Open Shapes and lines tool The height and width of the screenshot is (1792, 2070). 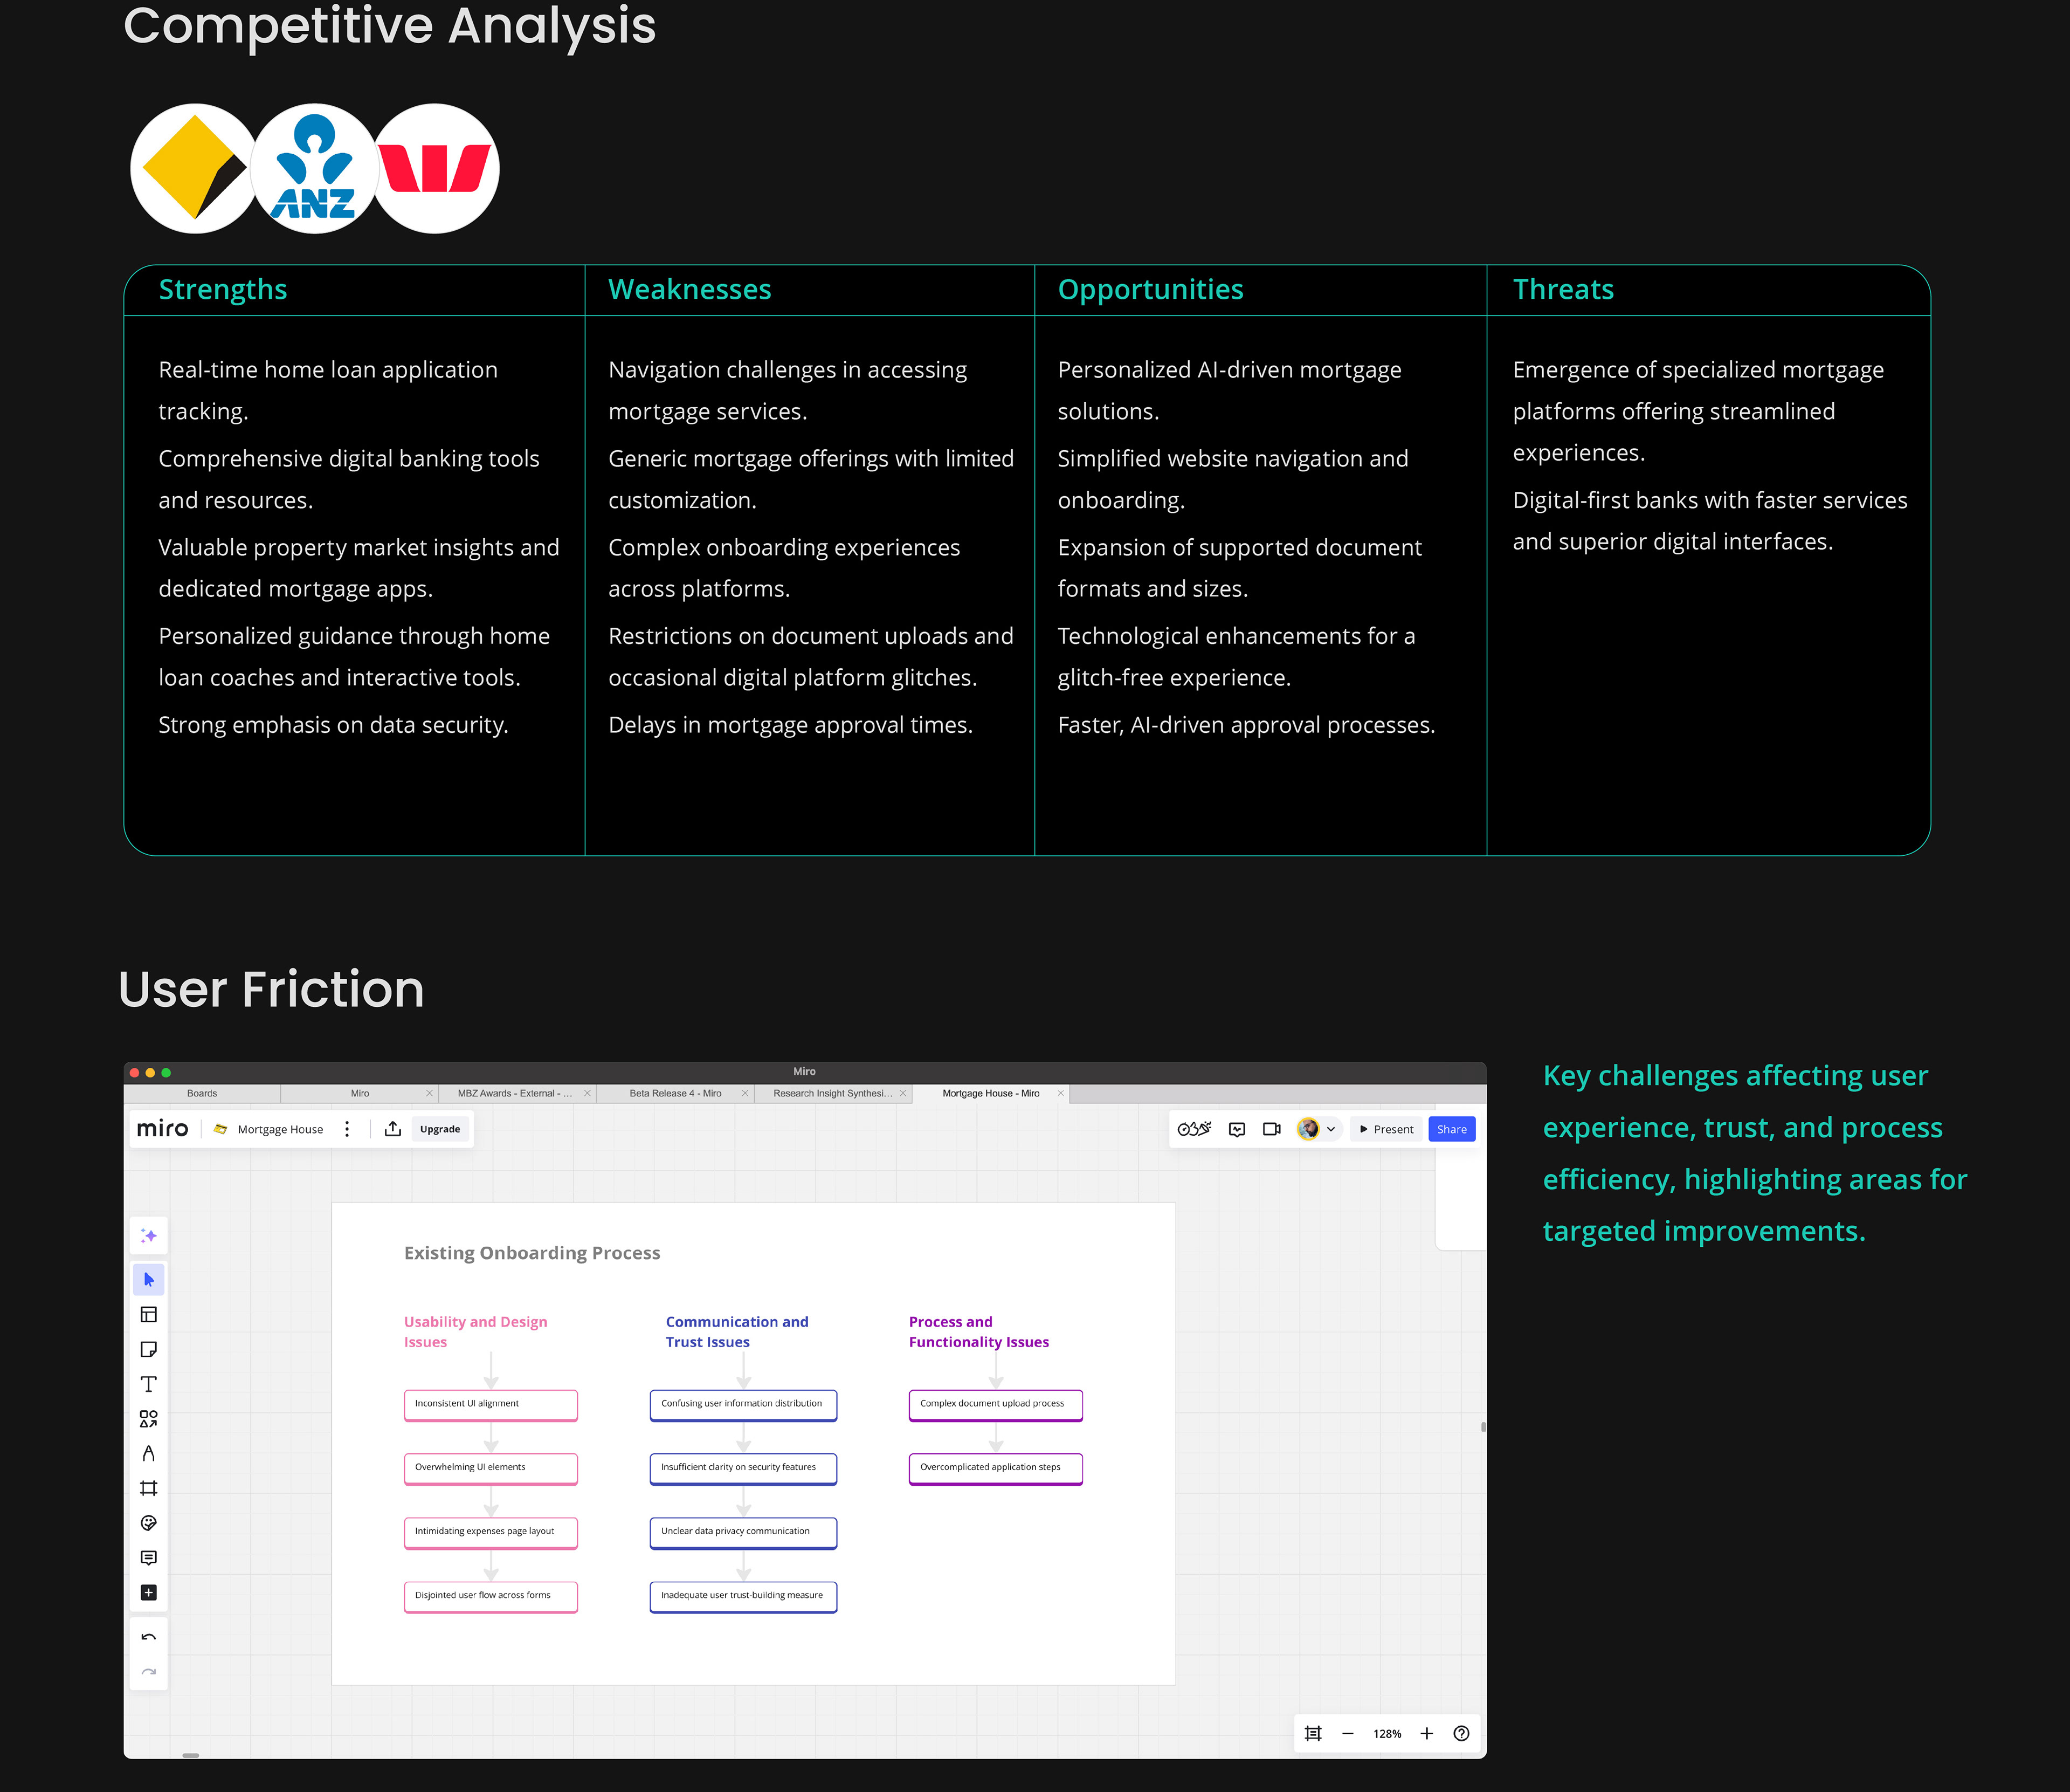149,1419
